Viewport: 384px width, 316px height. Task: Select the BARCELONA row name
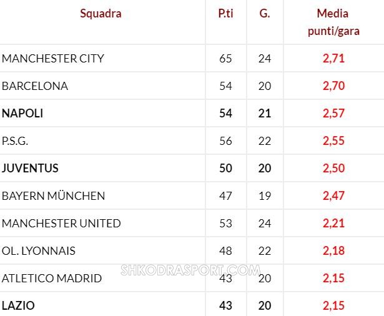[35, 86]
